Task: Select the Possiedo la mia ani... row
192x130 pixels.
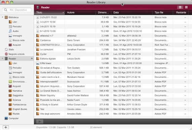Action: (x=113, y=100)
